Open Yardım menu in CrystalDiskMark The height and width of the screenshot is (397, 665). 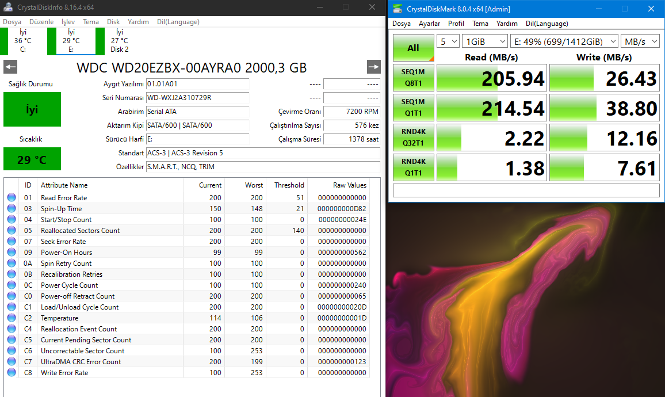(507, 24)
